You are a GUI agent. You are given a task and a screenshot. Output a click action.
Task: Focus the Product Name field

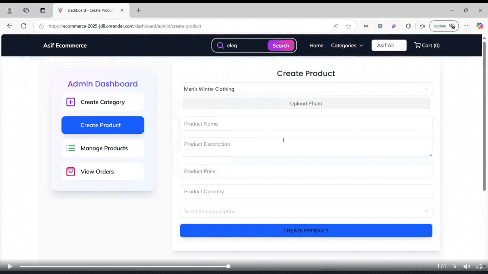pos(306,124)
